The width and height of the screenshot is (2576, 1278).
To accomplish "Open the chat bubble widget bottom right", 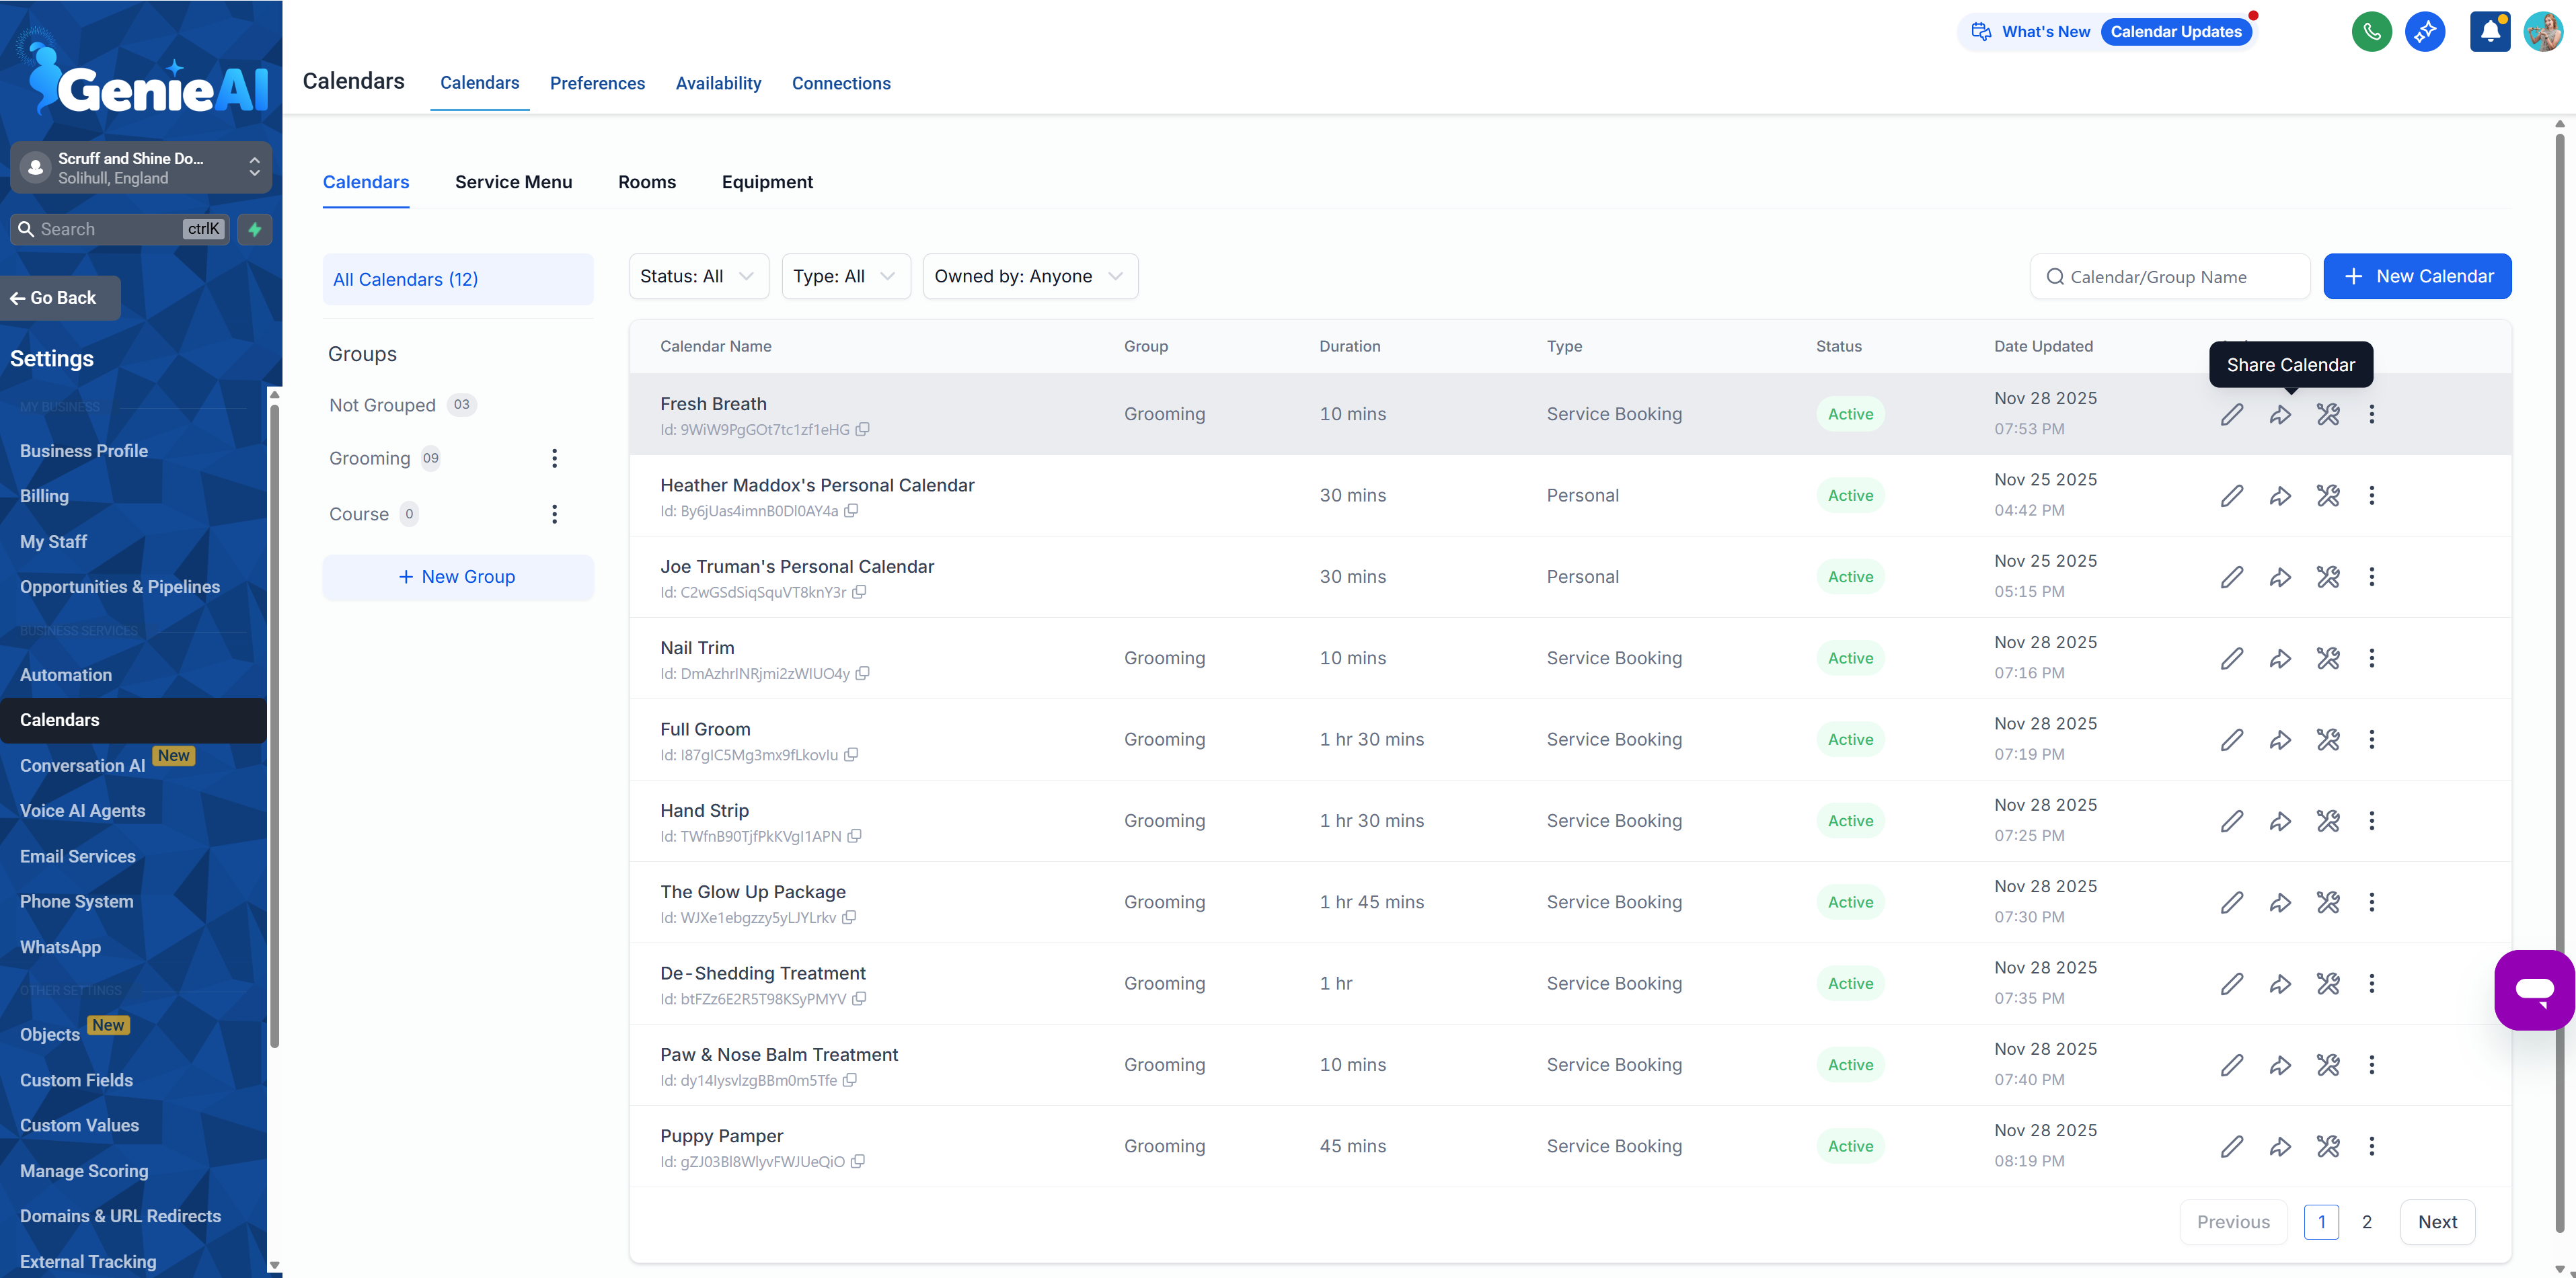I will [x=2534, y=989].
